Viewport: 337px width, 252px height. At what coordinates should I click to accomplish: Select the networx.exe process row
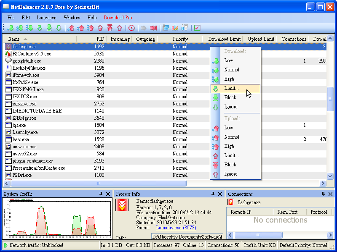click(165, 147)
